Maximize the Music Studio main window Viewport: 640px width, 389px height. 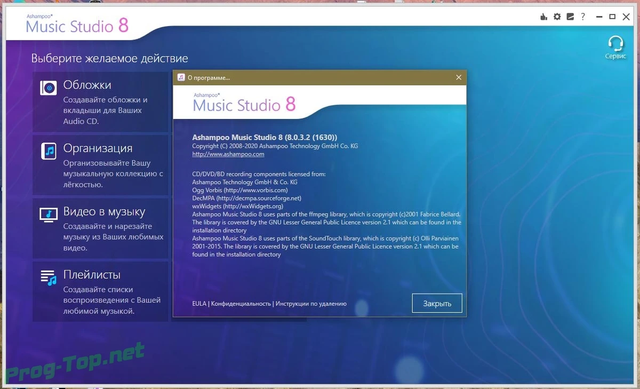612,17
